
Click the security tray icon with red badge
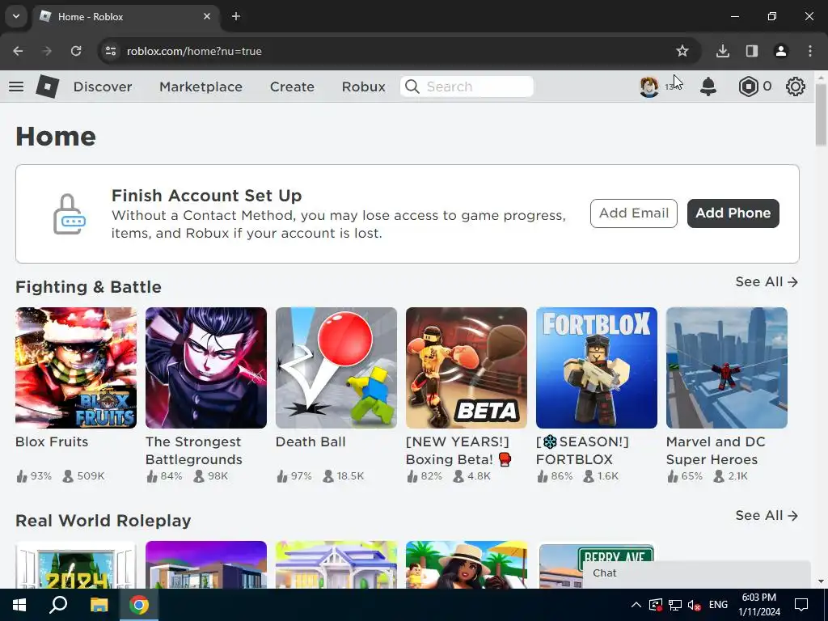pyautogui.click(x=655, y=605)
